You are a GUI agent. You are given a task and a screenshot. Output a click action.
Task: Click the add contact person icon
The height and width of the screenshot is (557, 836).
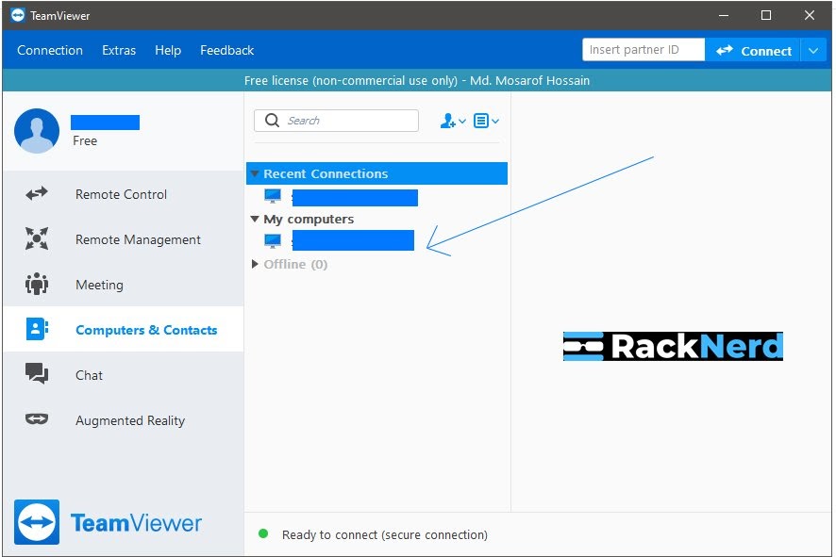point(448,121)
